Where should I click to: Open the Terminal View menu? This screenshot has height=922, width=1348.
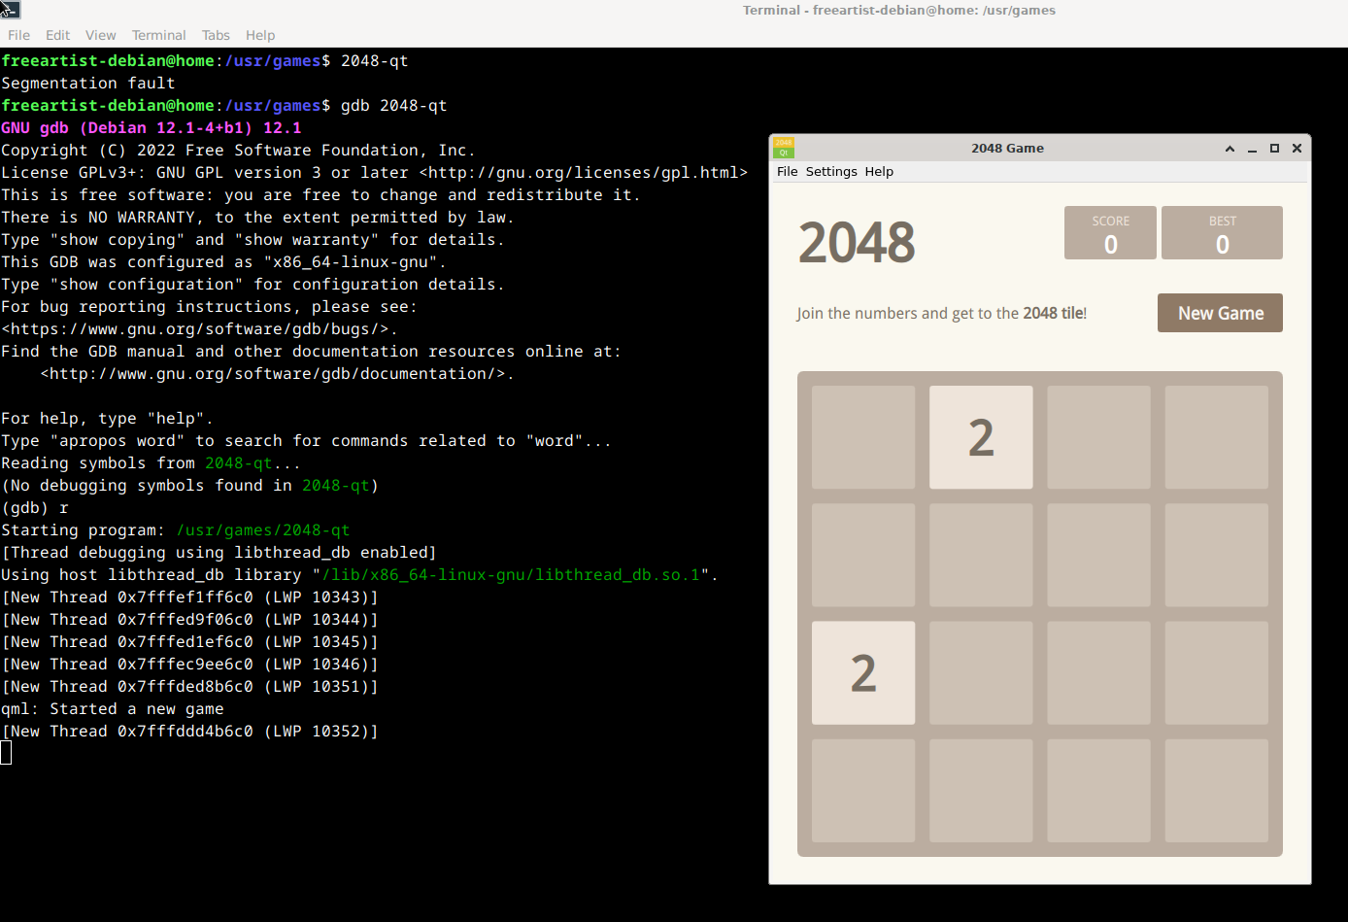(x=100, y=35)
